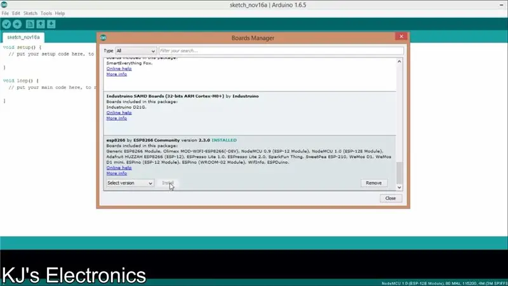Click the greyed Install button for esp8266
The width and height of the screenshot is (508, 286).
click(x=168, y=183)
